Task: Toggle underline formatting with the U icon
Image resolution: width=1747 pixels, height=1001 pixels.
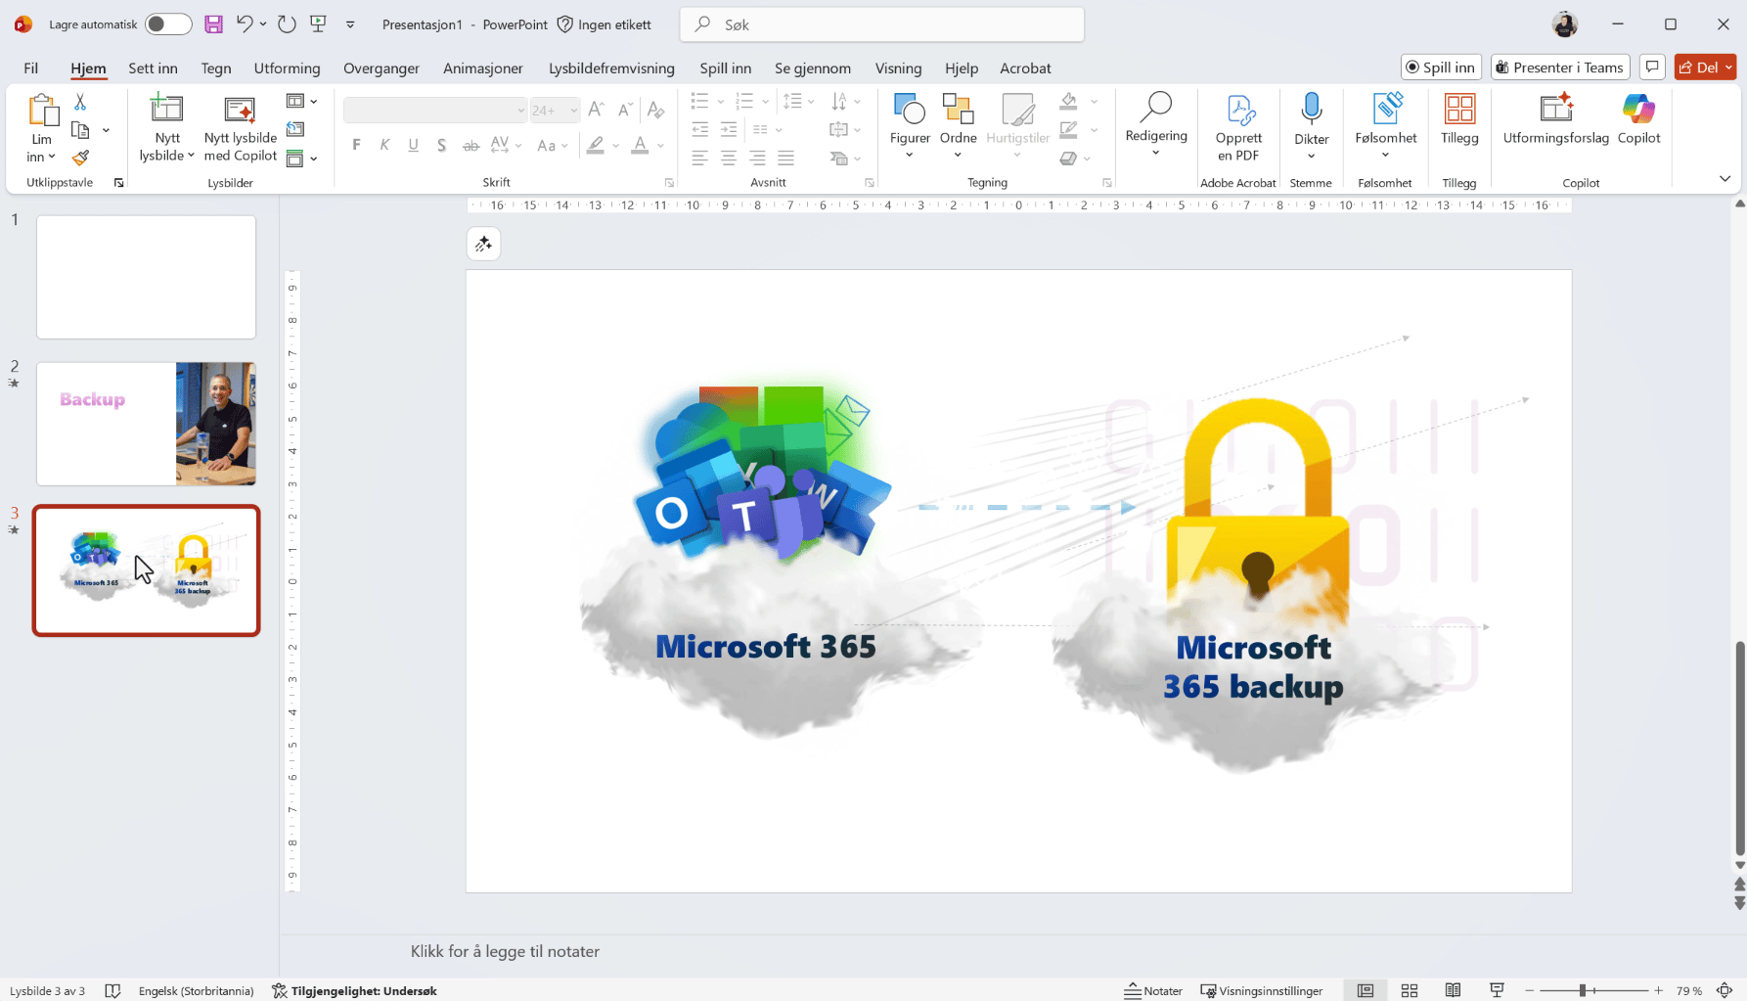Action: click(413, 145)
